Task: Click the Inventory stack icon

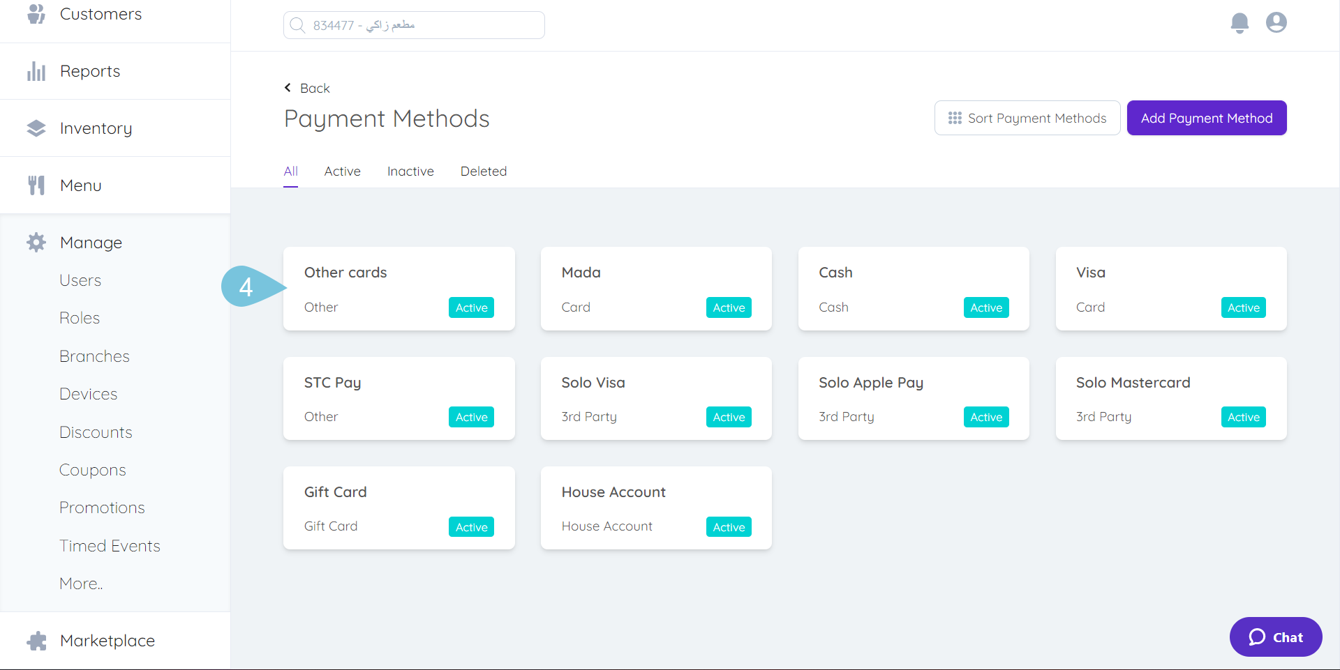Action: click(x=36, y=128)
